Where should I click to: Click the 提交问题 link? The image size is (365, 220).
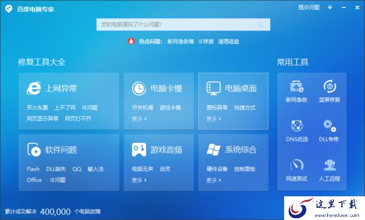pyautogui.click(x=309, y=7)
